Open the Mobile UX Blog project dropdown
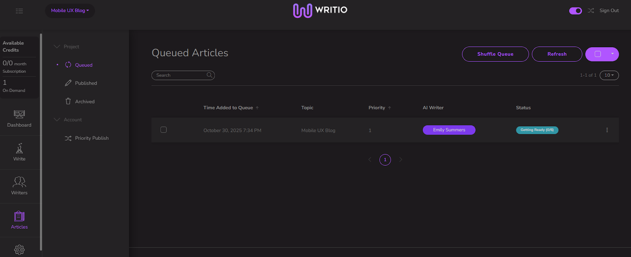631x257 pixels. pos(70,11)
